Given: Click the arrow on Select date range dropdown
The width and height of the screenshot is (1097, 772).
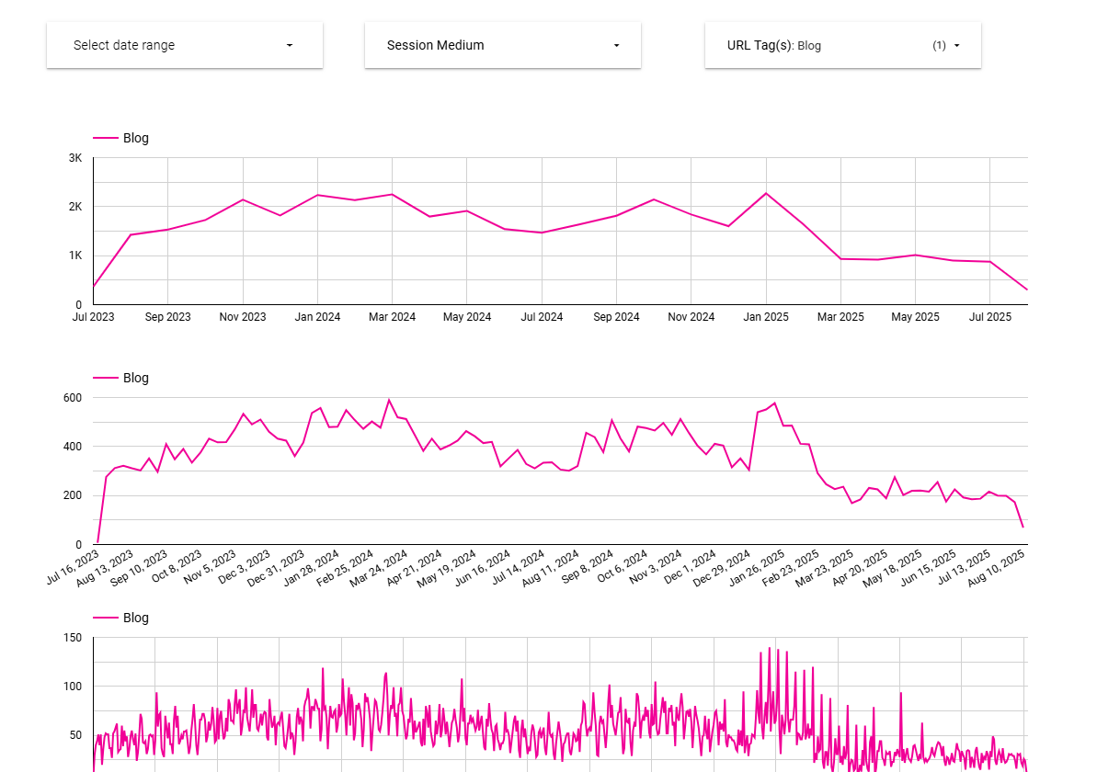Looking at the screenshot, I should 290,45.
